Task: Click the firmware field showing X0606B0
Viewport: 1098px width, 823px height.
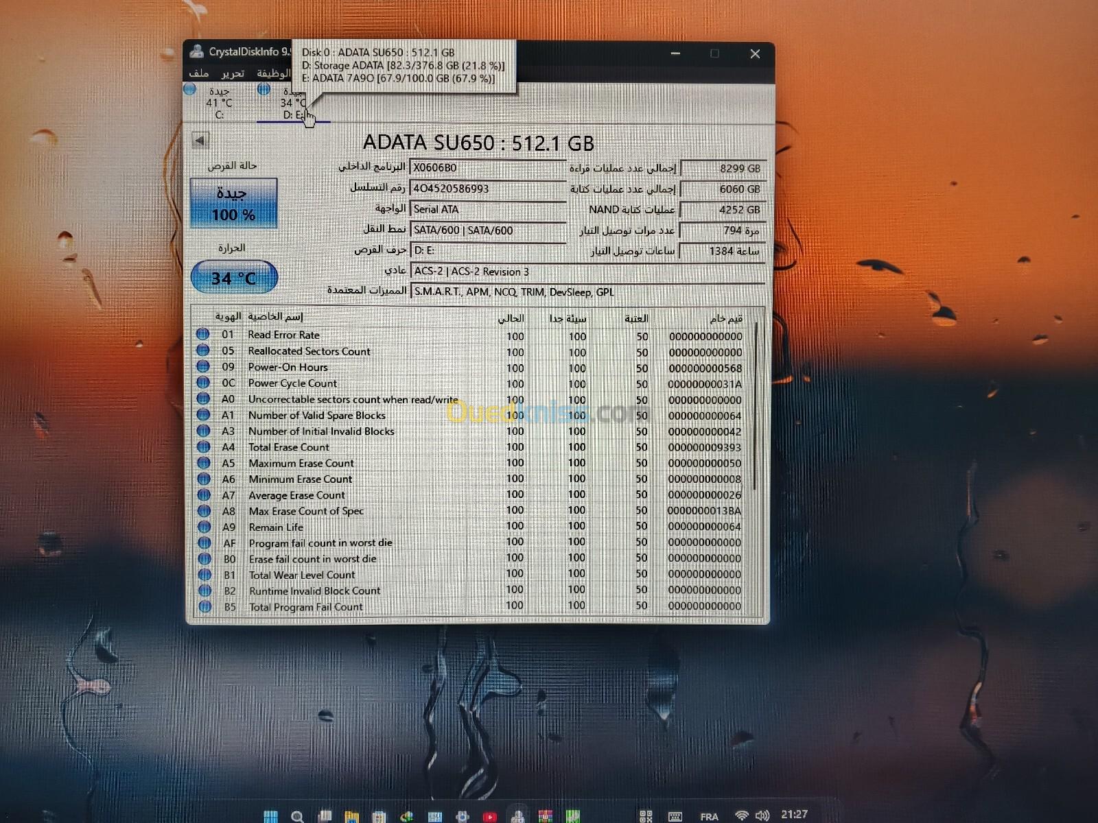Action: [x=487, y=167]
